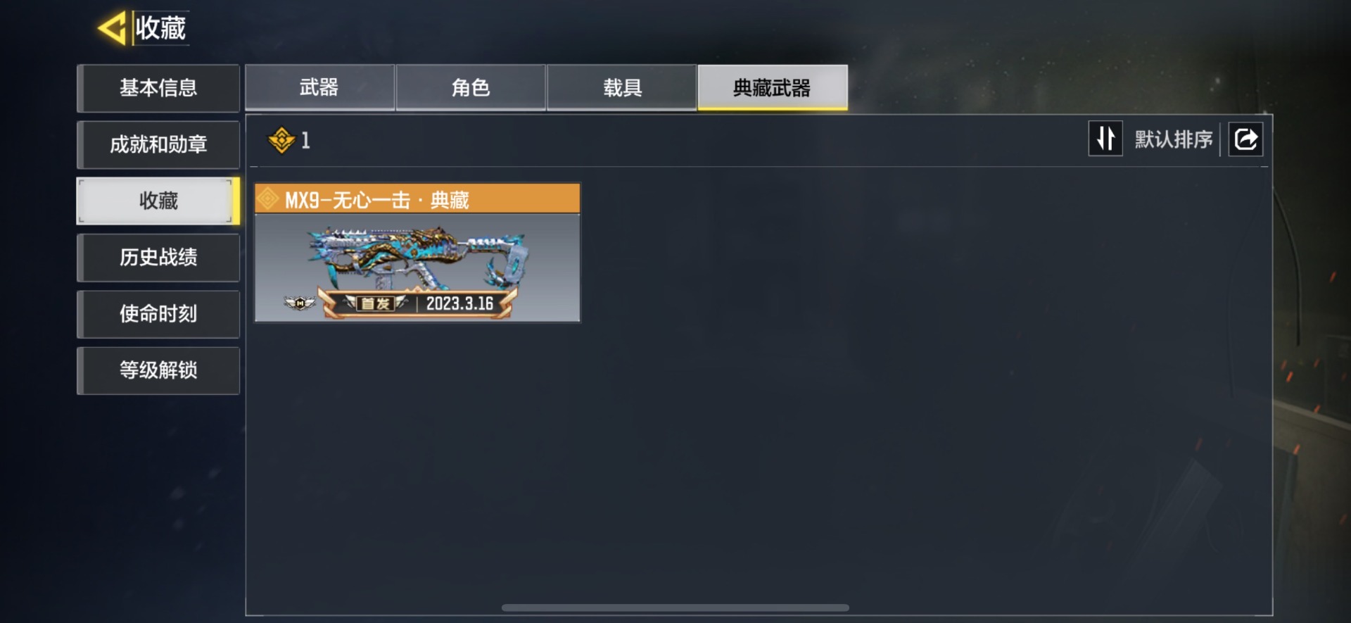Click the horizontal scrollbar at panel bottom
1351x623 pixels.
tap(675, 608)
